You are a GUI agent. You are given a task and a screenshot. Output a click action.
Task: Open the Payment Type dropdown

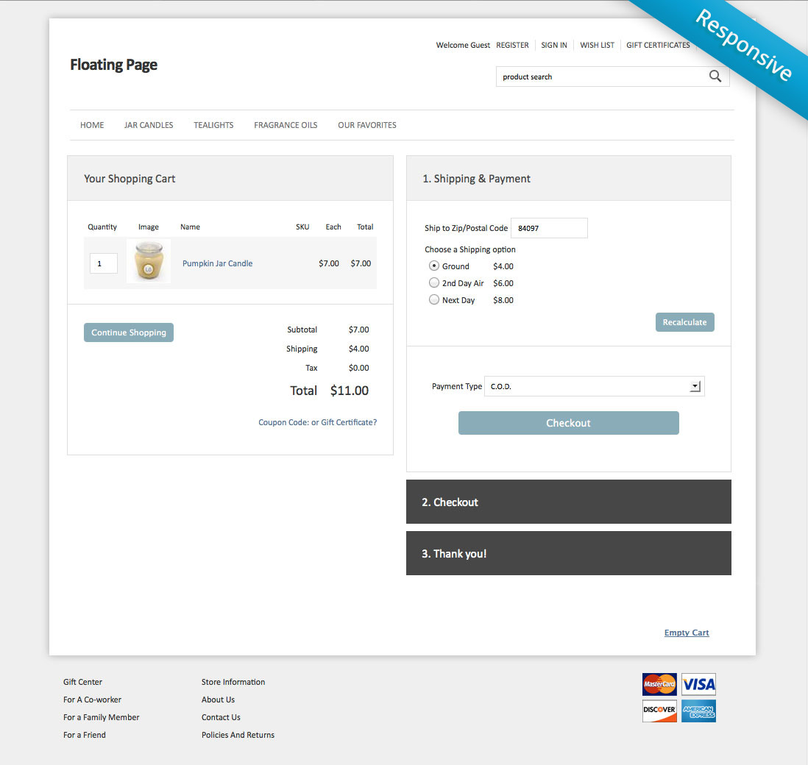click(594, 386)
